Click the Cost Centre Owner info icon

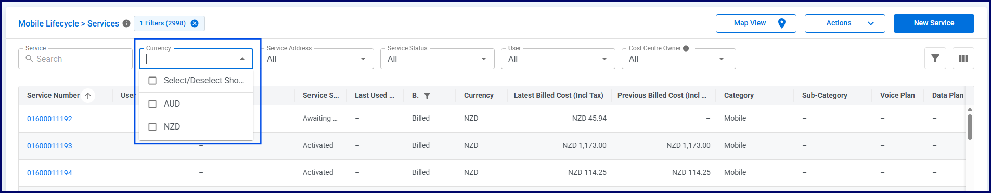tap(686, 48)
